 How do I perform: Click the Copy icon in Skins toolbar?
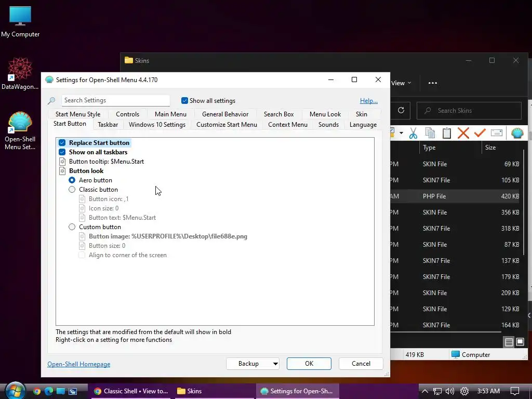pyautogui.click(x=430, y=133)
